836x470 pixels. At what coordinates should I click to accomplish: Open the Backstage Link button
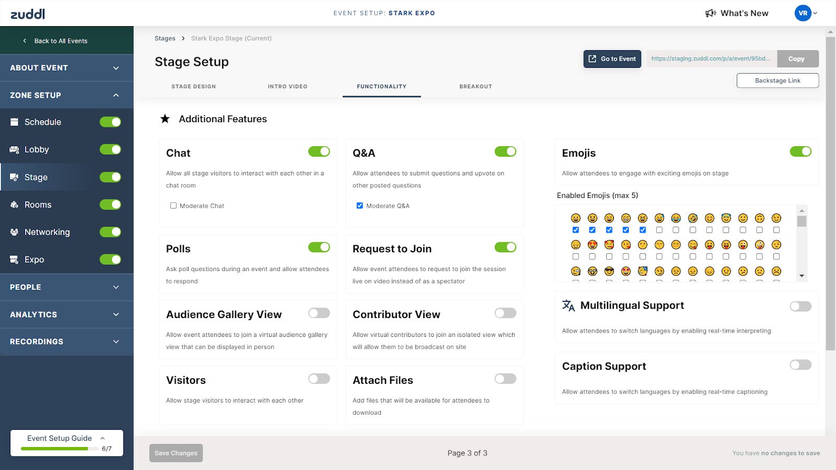[777, 80]
